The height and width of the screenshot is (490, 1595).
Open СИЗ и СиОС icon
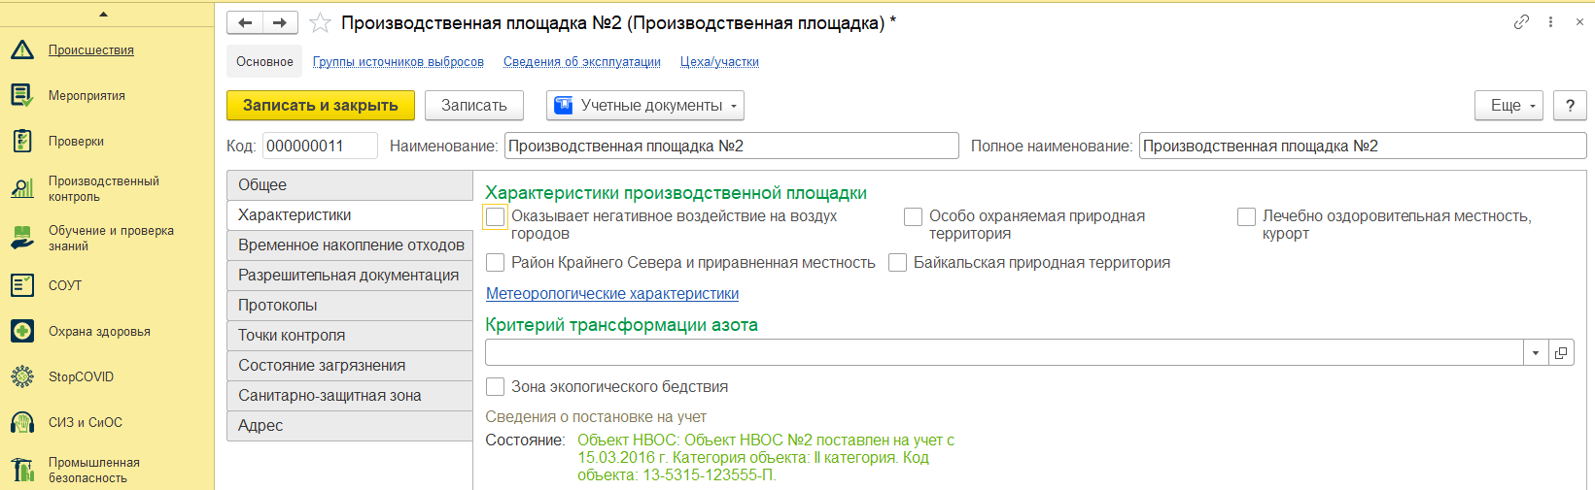coord(22,422)
